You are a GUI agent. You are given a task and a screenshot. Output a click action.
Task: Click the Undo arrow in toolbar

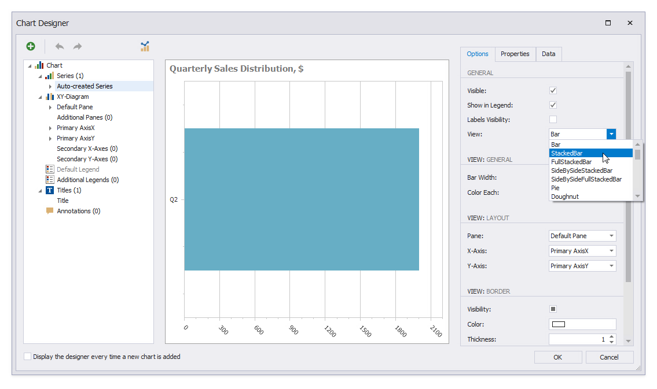click(60, 46)
